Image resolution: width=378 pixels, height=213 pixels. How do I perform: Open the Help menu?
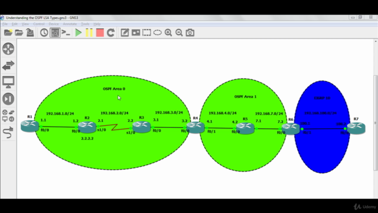97,24
